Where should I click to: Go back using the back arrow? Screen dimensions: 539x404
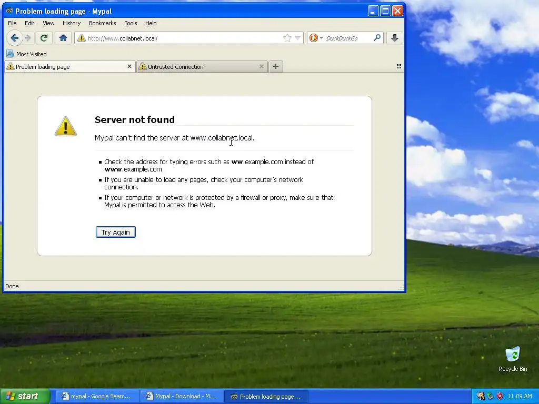point(14,38)
